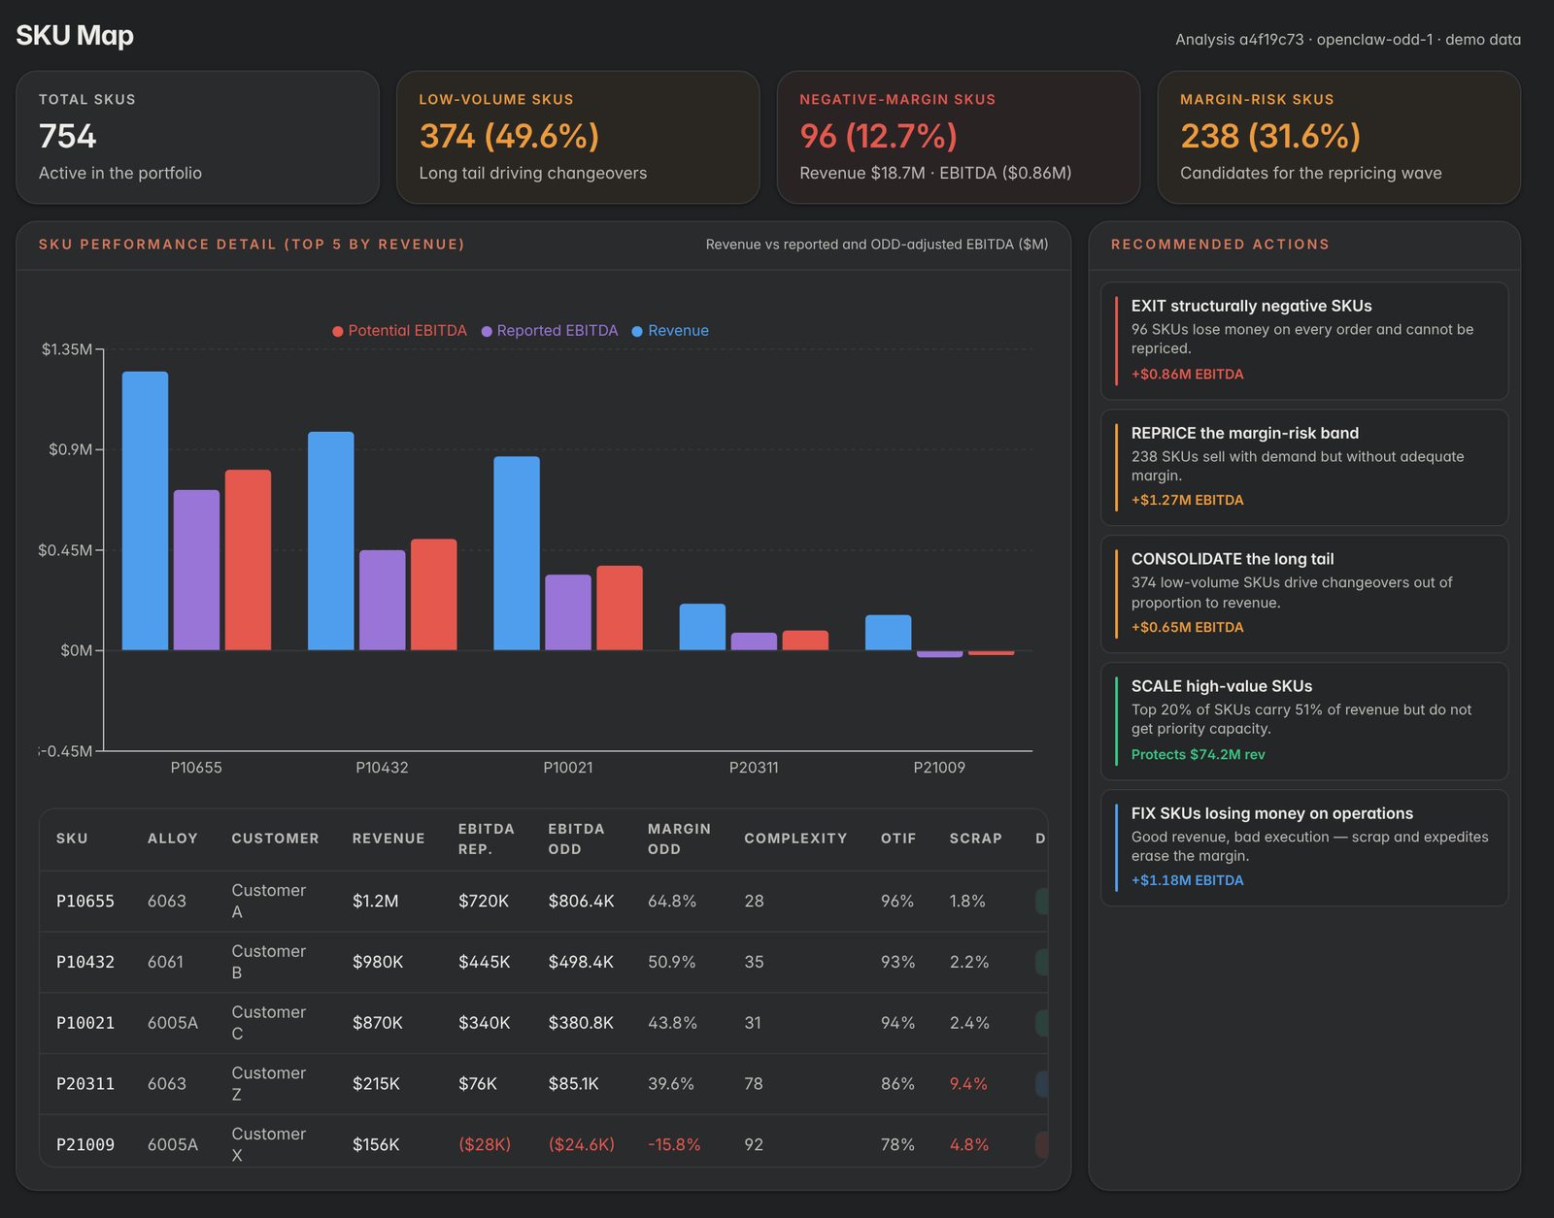The height and width of the screenshot is (1218, 1554).
Task: Sort by EBITDA ODD column header
Action: pyautogui.click(x=576, y=839)
